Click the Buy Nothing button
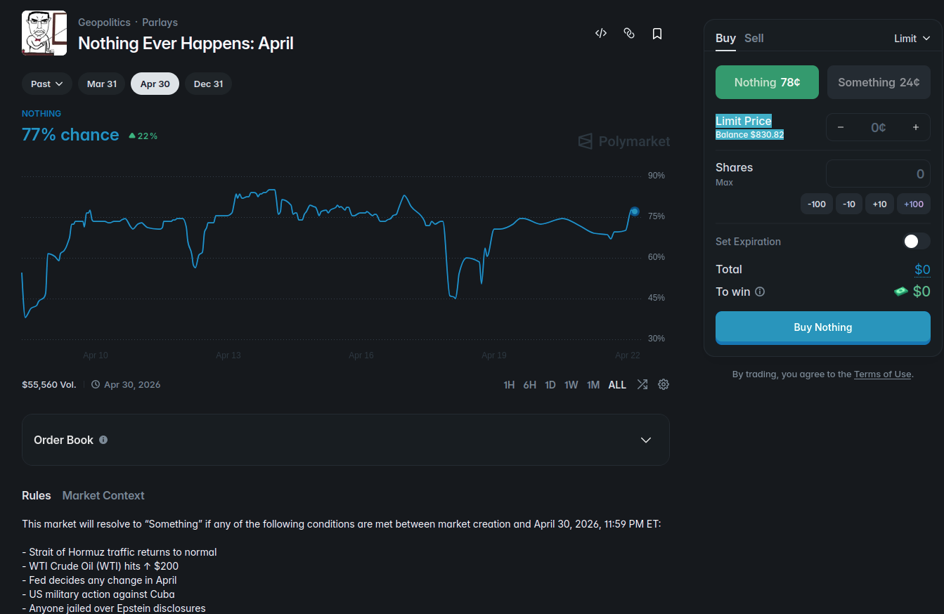Screen dimensions: 944x614 click(x=823, y=327)
